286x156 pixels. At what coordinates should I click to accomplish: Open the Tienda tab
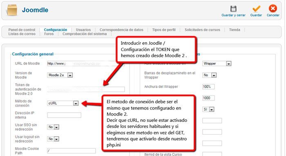pyautogui.click(x=235, y=30)
